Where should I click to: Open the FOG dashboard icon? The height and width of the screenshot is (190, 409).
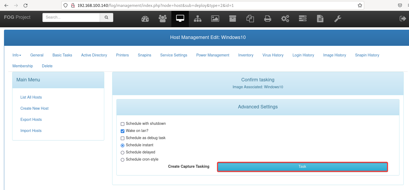(145, 19)
